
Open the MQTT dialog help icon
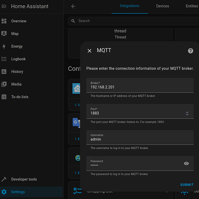tap(191, 51)
